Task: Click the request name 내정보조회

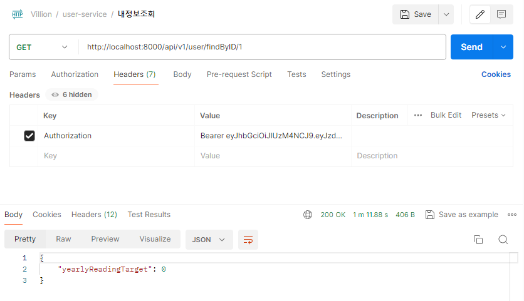Action: 137,14
